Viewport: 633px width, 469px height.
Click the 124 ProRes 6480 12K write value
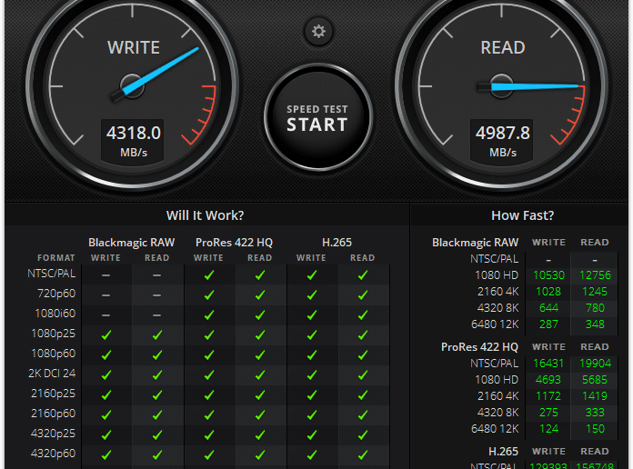[548, 429]
